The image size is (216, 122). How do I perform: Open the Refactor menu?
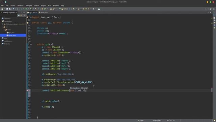[x=20, y=5]
